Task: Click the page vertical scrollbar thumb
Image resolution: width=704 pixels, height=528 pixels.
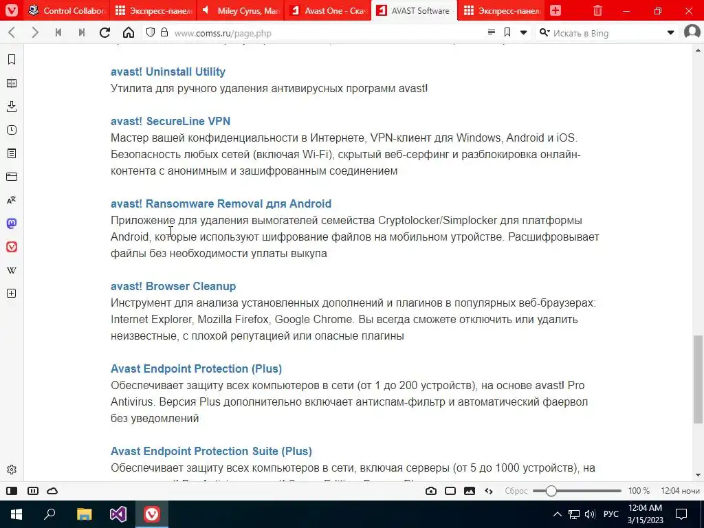Action: coord(698,379)
